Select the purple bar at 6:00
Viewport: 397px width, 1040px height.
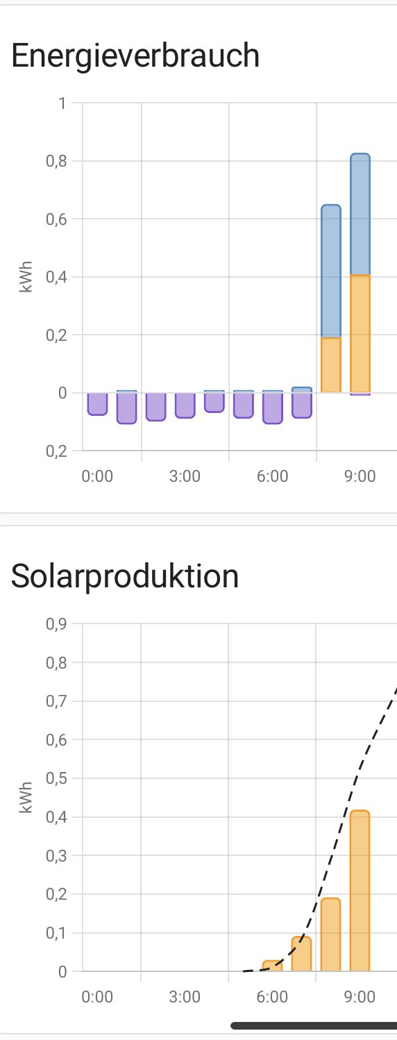tap(273, 408)
